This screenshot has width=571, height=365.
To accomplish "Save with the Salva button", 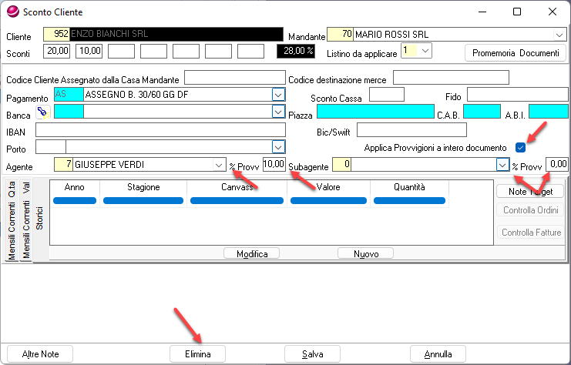I will tap(312, 353).
